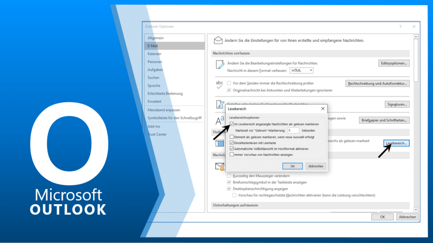Toggle Originalnachricht bei Antworten ignorieren
The width and height of the screenshot is (433, 243).
click(x=229, y=90)
